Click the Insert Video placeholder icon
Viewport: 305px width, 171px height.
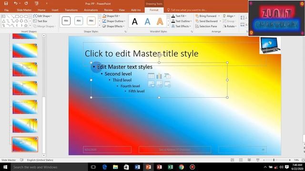(x=167, y=84)
